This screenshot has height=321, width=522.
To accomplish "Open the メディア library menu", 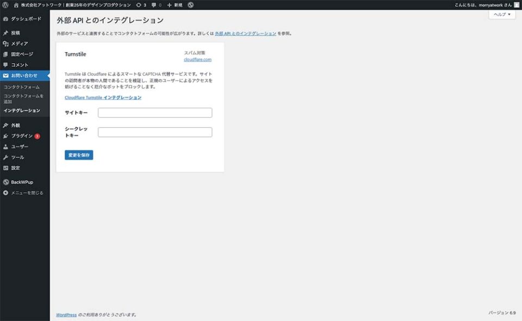I will 20,43.
